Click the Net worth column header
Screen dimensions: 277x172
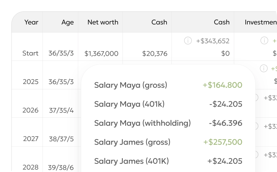(103, 22)
